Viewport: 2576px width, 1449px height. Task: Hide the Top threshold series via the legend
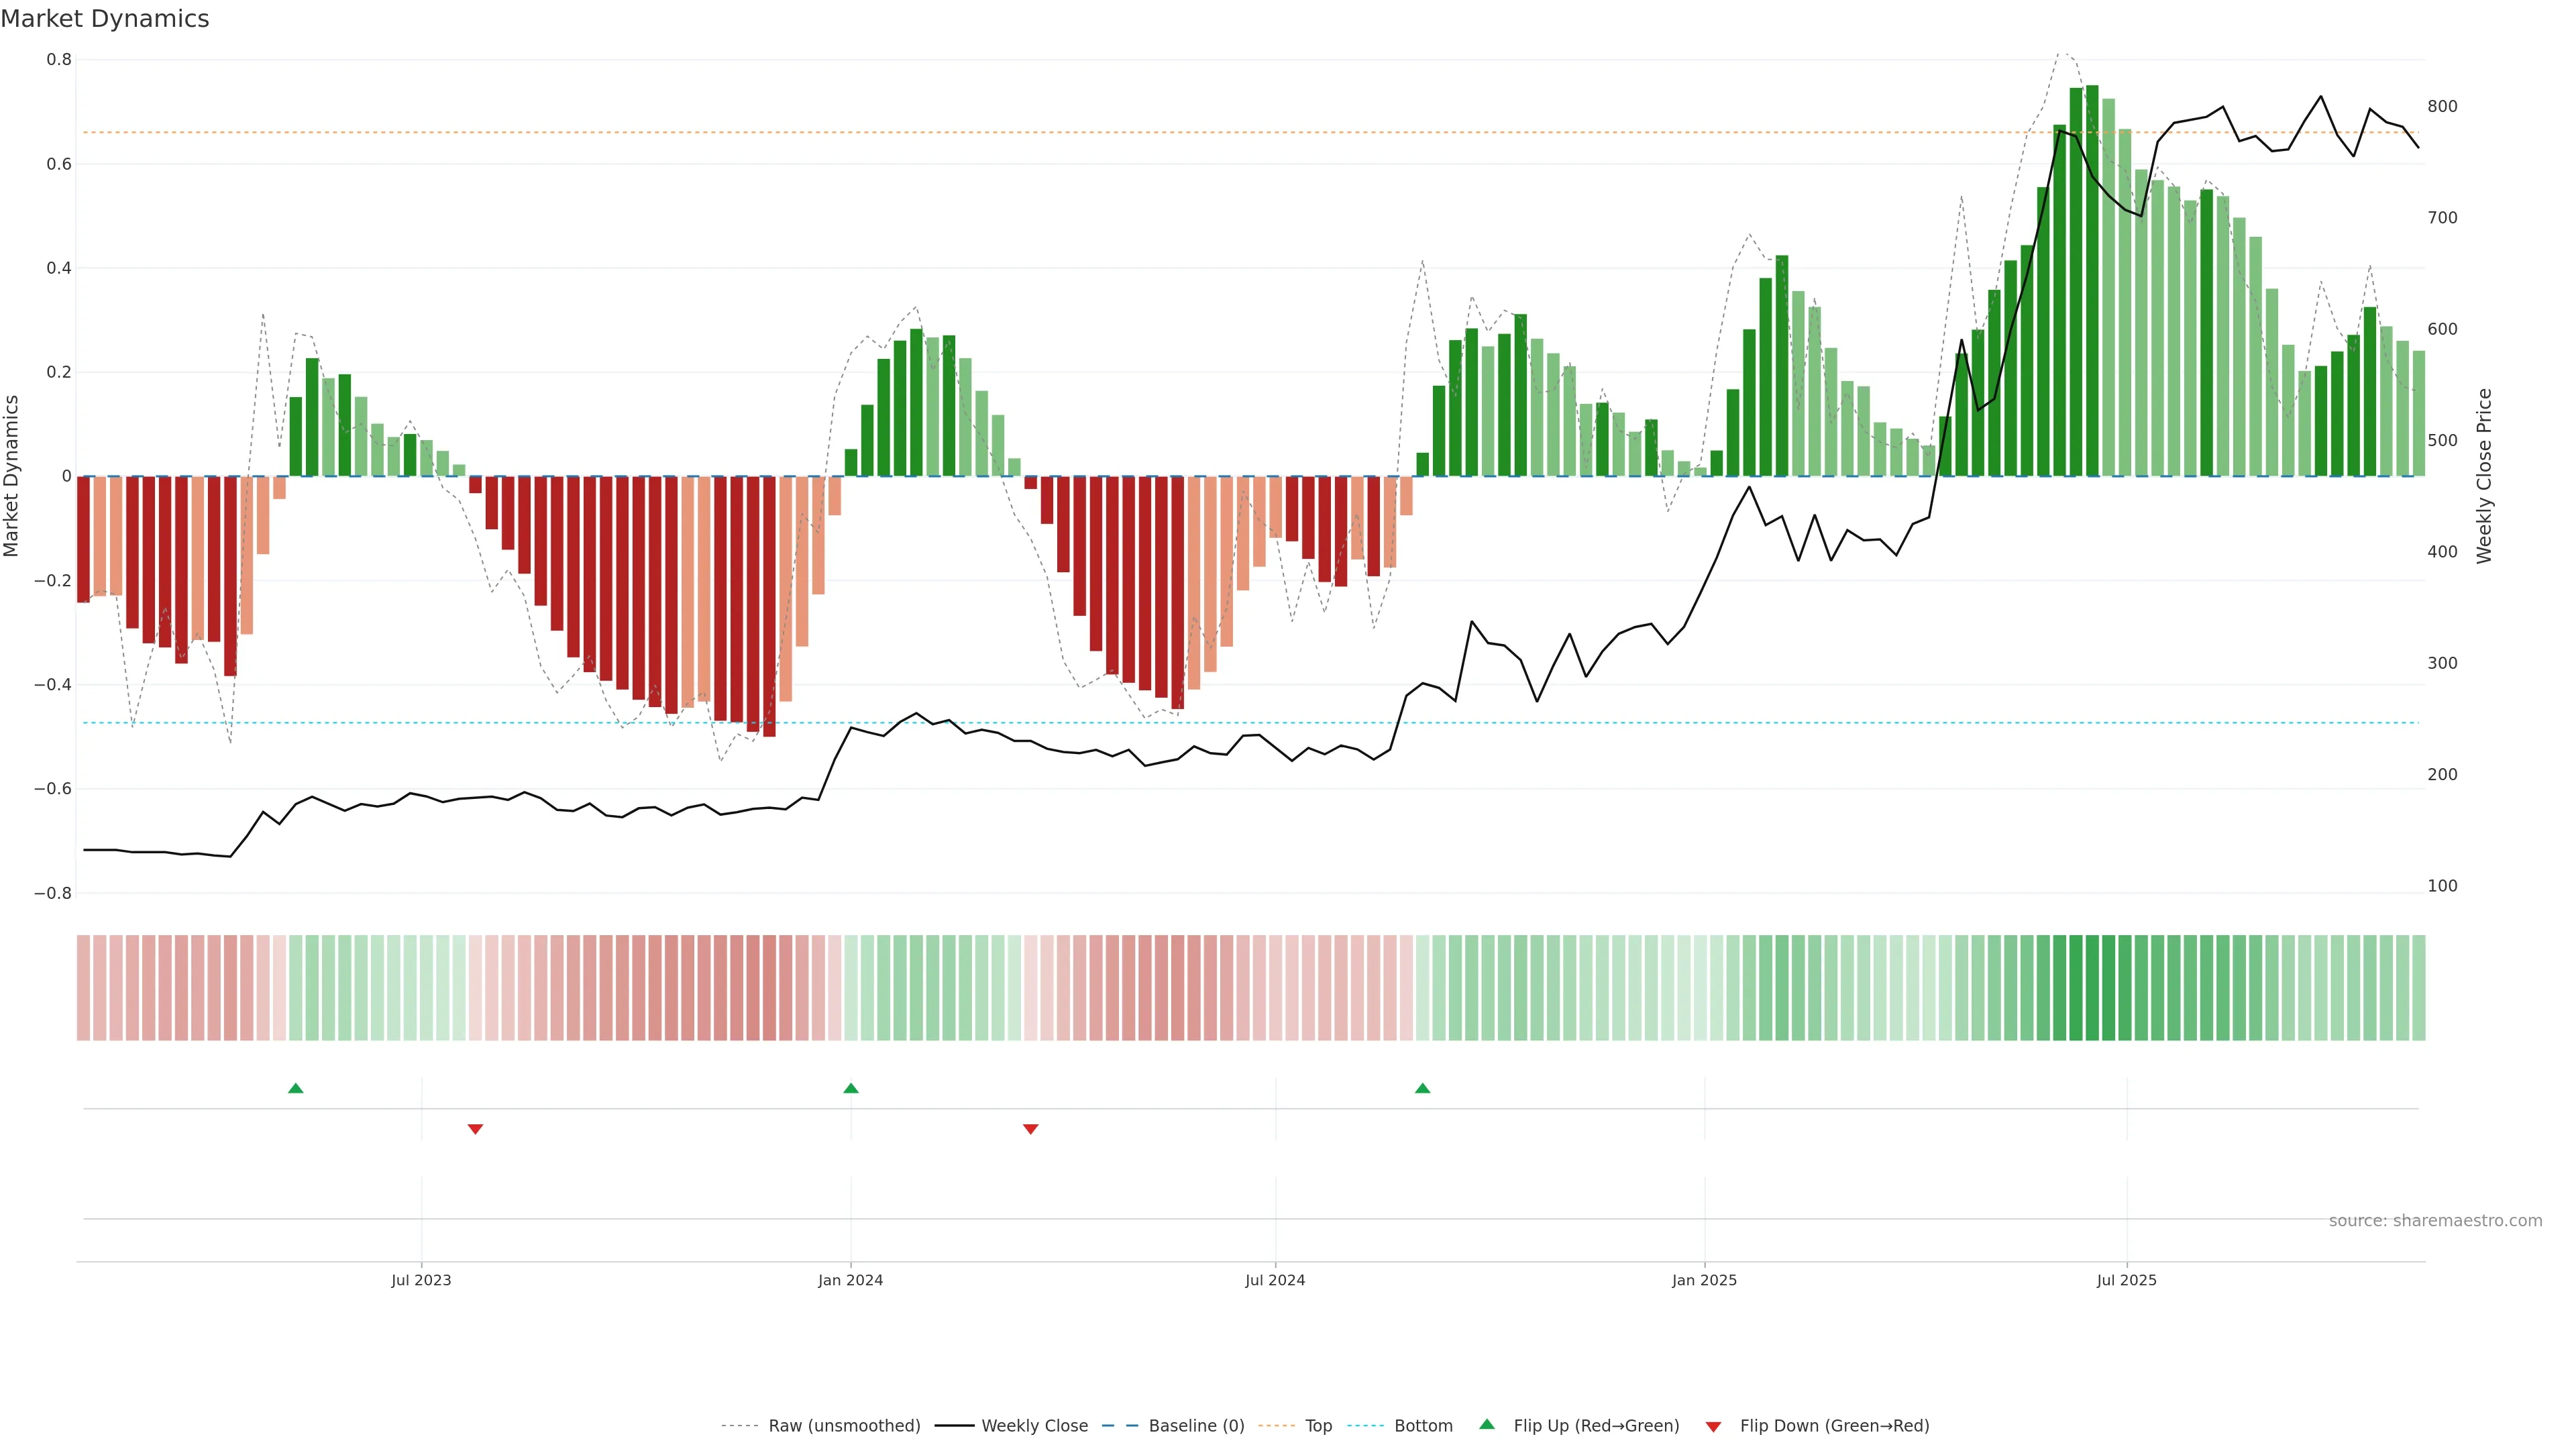coord(1318,1426)
